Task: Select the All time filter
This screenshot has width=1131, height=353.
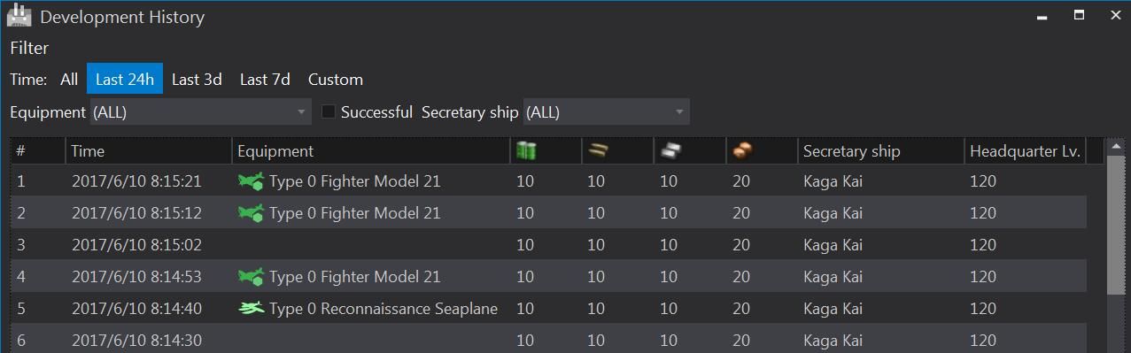Action: coord(69,79)
